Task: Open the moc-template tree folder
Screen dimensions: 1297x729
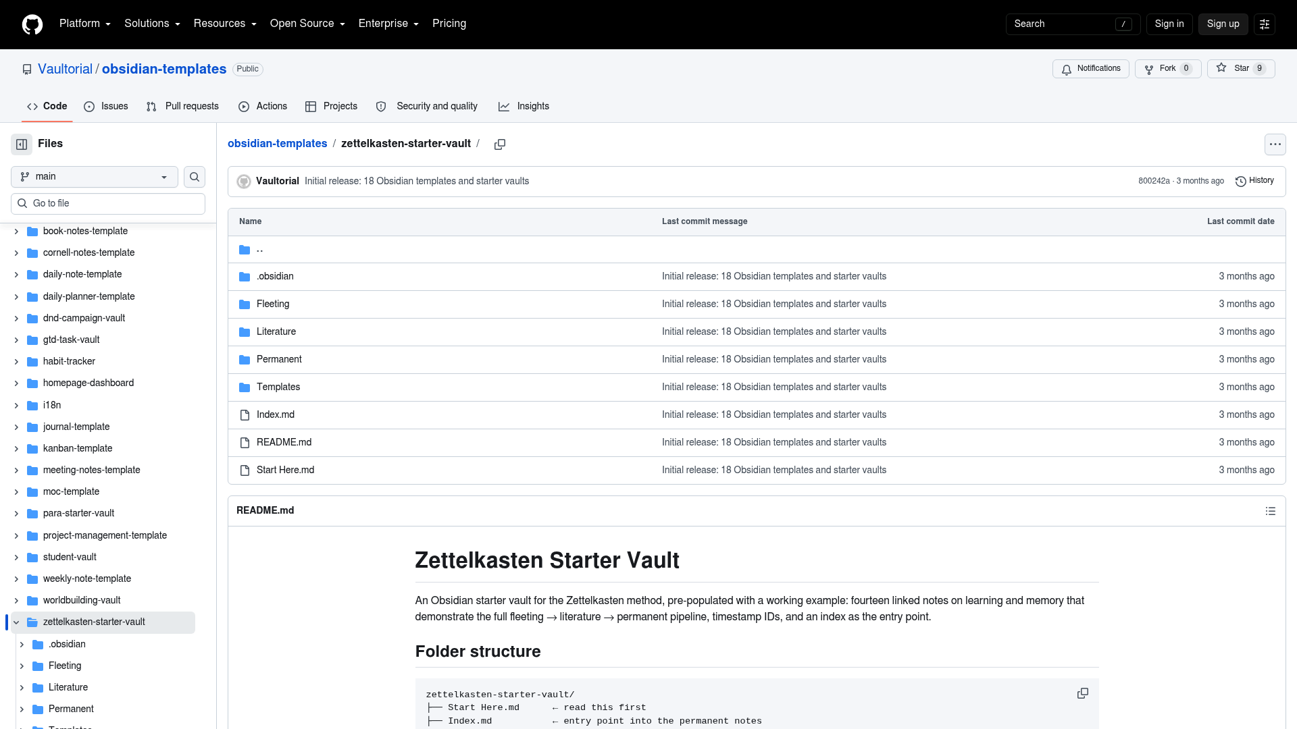Action: point(71,492)
